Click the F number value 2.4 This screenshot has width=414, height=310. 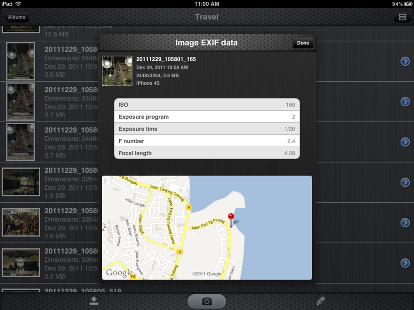(291, 141)
